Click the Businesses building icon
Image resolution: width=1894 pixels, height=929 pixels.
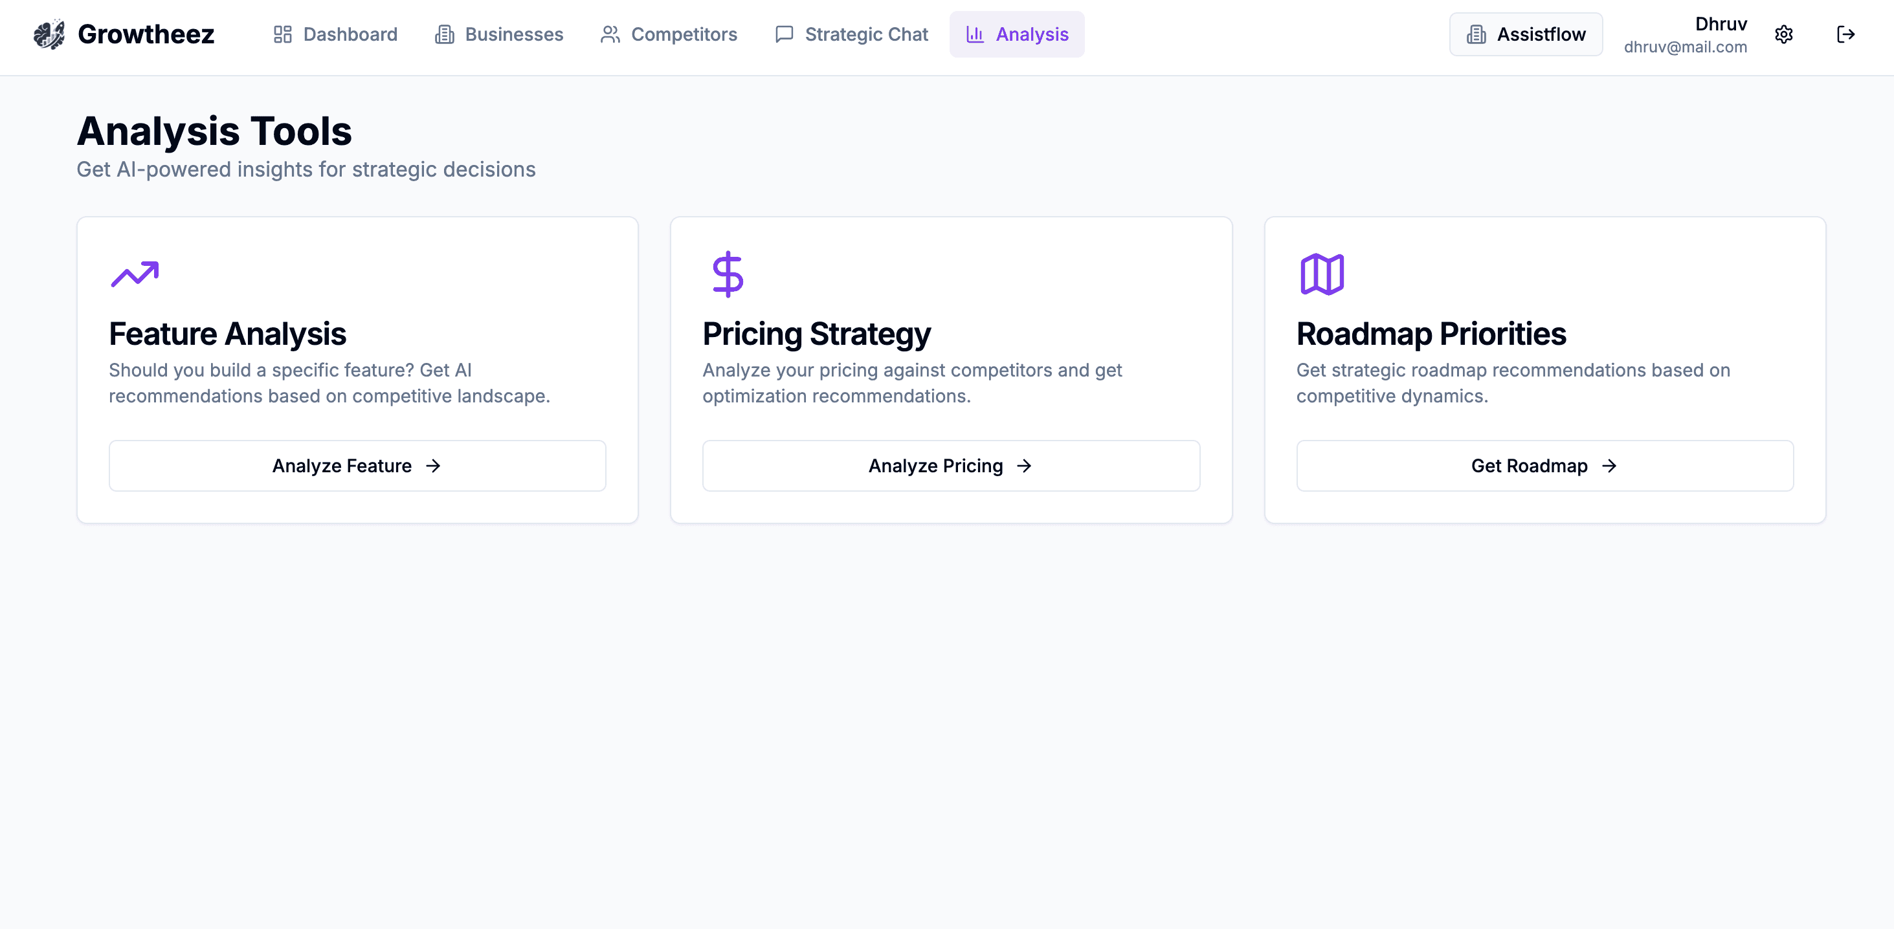pos(443,34)
